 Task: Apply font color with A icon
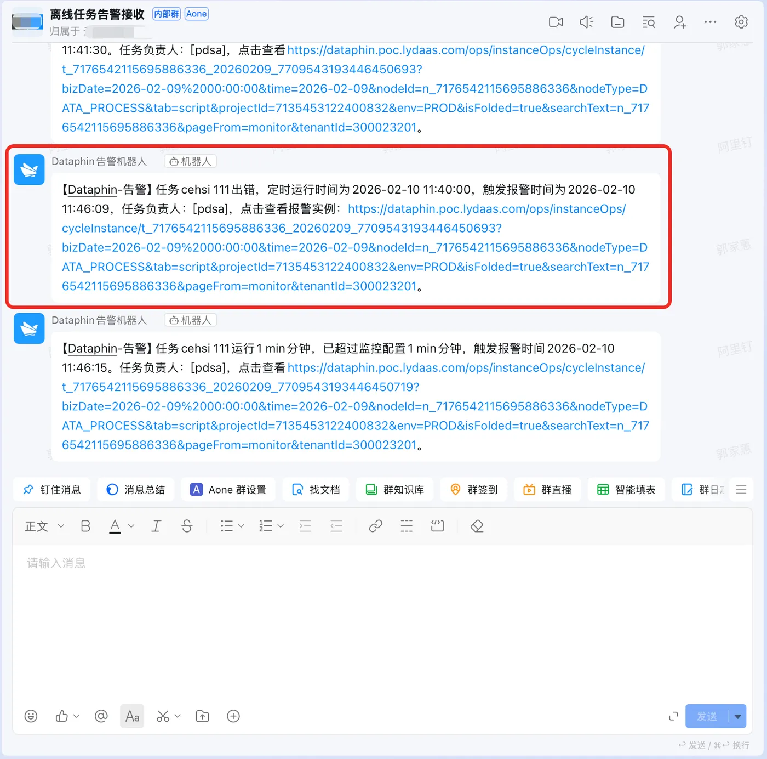click(115, 526)
